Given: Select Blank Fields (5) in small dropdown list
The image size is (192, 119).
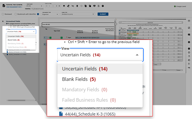Looking at the screenshot, I should [21, 40].
